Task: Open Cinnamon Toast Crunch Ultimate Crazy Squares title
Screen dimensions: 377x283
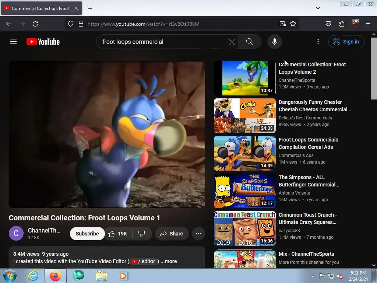Action: click(308, 218)
